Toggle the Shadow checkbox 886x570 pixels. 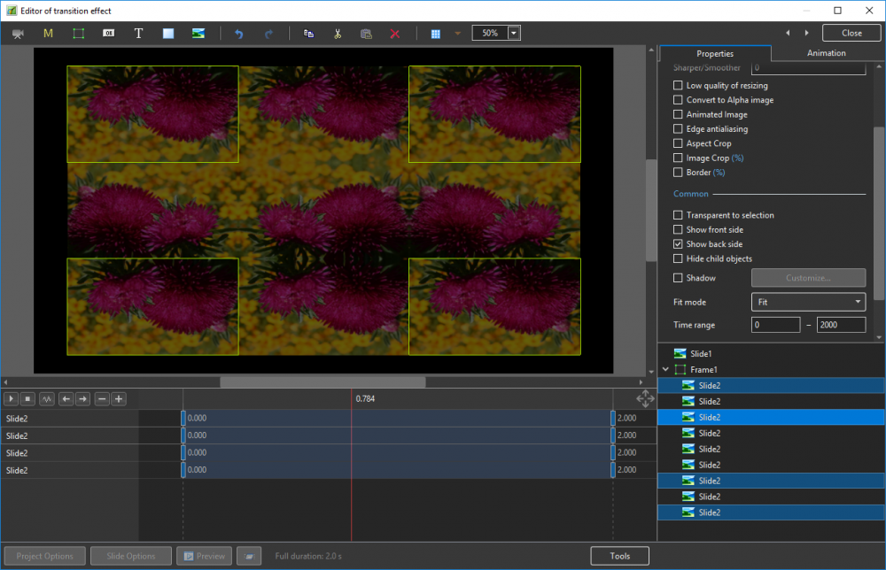tap(678, 278)
